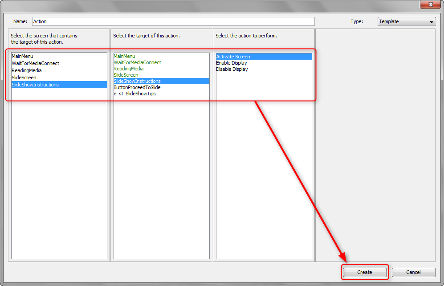Screen dimensions: 444x286
Task: Select e_st_SlideShowTips as the target
Action: 135,94
